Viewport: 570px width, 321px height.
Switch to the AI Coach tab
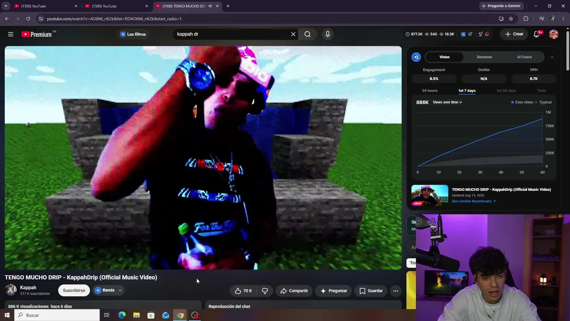[x=524, y=57]
